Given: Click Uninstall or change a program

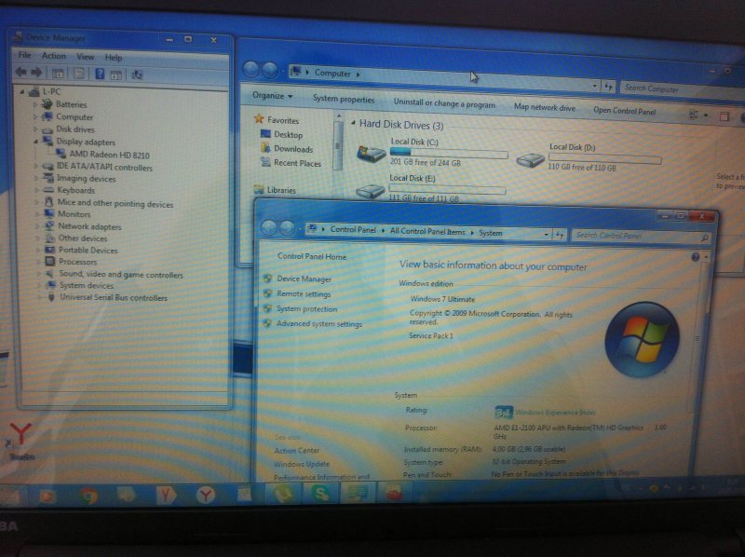Looking at the screenshot, I should (x=444, y=104).
